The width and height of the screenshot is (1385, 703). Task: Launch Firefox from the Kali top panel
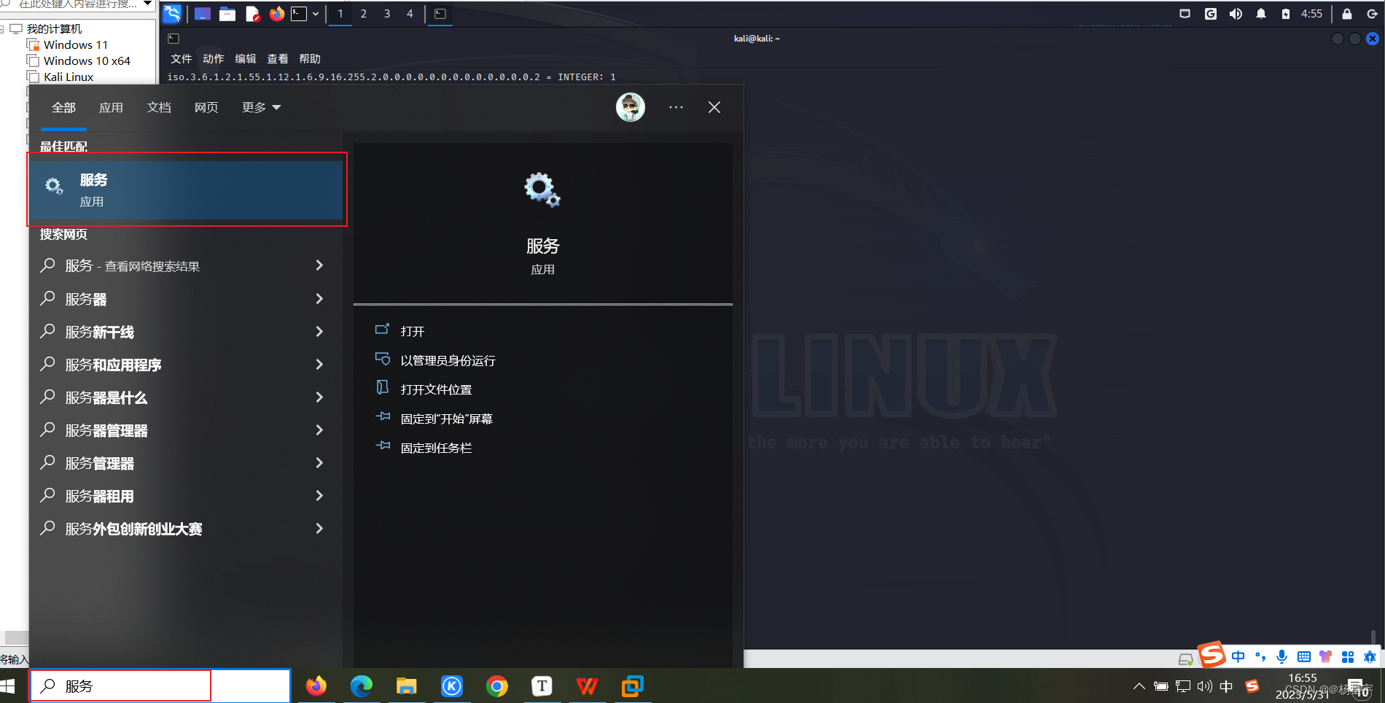(x=276, y=13)
